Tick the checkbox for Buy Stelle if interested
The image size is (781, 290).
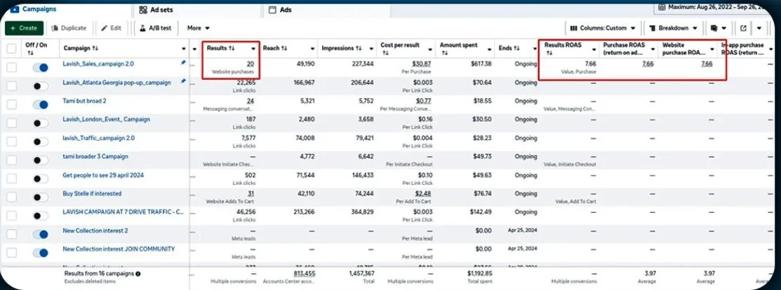[11, 197]
